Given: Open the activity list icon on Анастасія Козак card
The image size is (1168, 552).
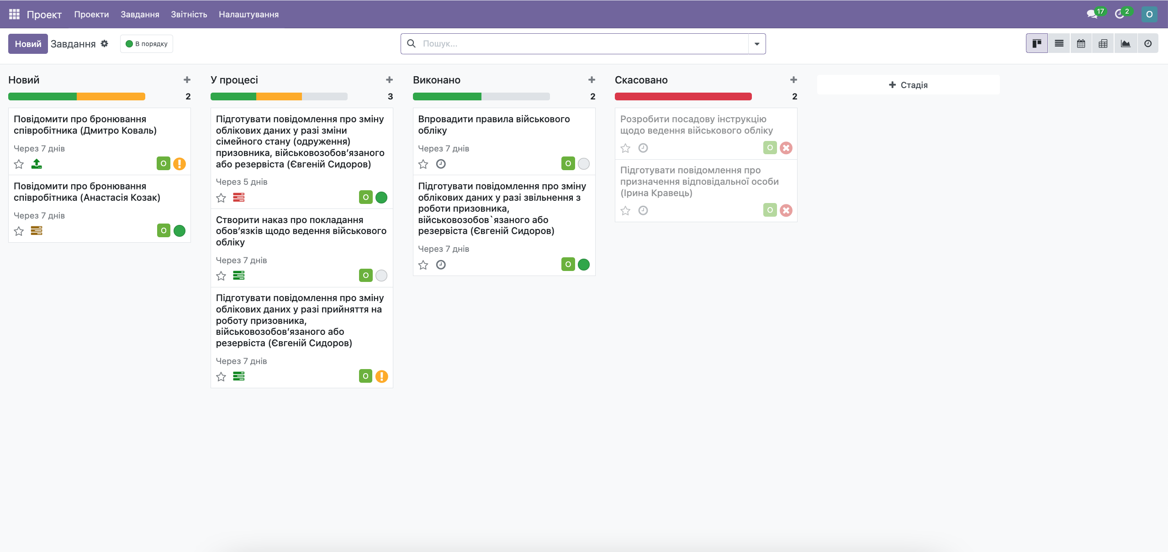Looking at the screenshot, I should click(37, 231).
